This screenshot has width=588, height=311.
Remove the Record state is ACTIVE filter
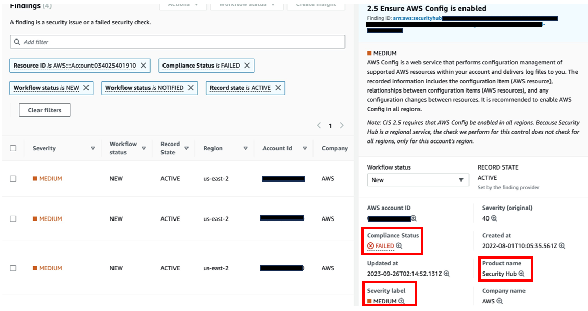click(278, 88)
